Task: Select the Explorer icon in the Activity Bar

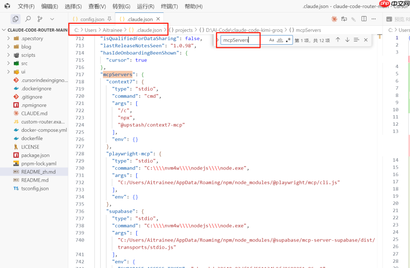Action: [x=15, y=18]
